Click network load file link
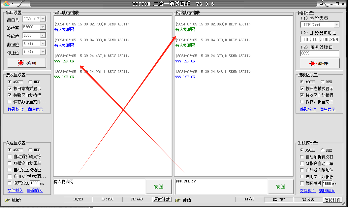Viewport: 348px width, 208px height. [307, 191]
